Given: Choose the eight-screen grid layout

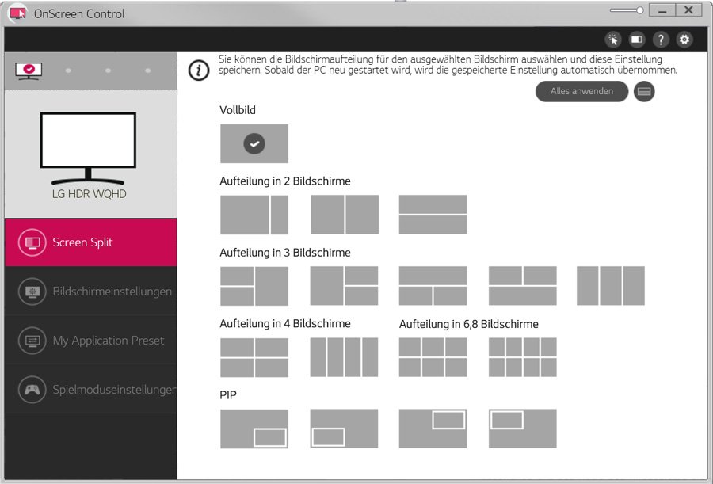Looking at the screenshot, I should point(522,357).
